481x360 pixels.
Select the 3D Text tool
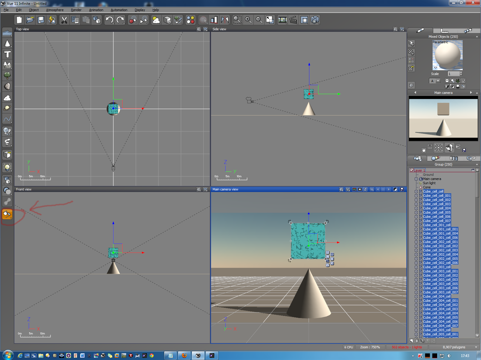(7, 54)
